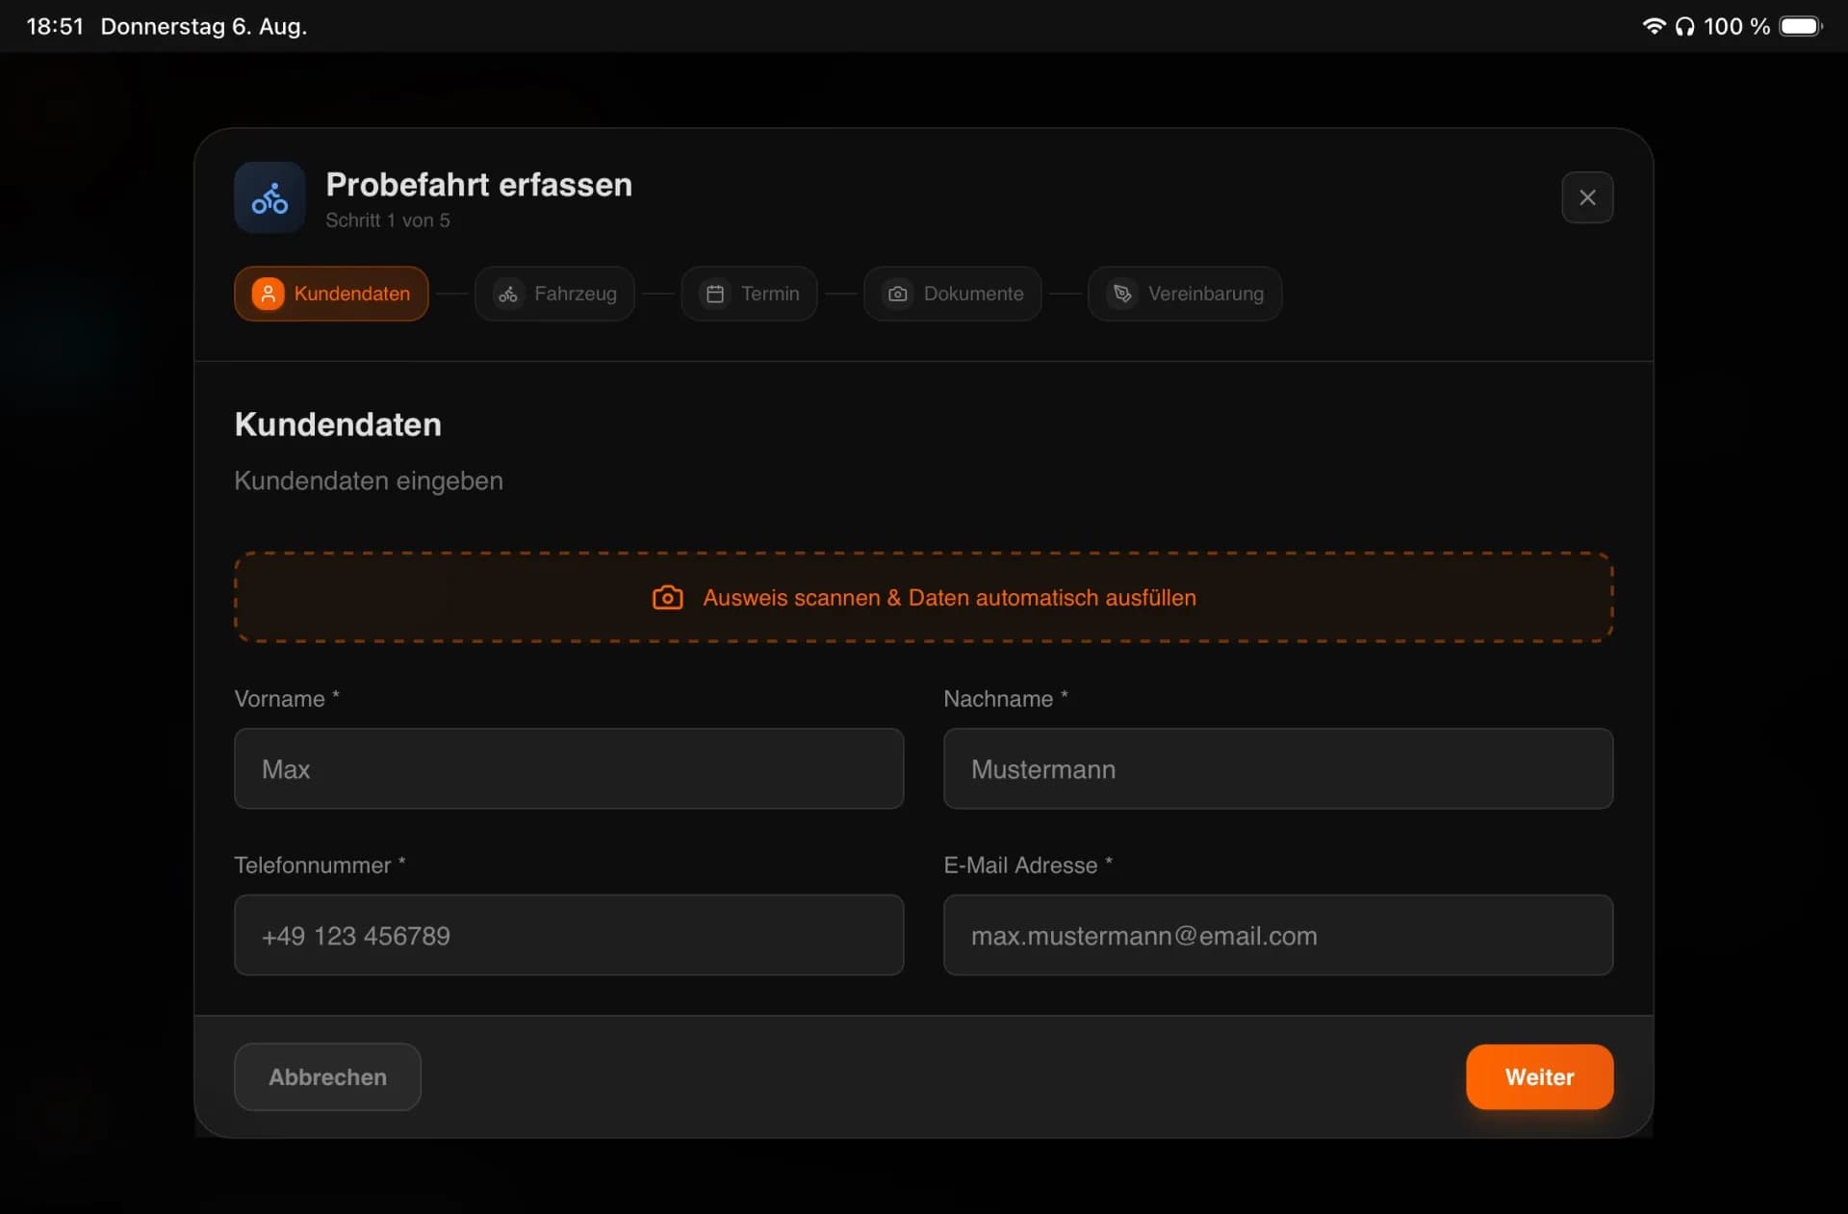Open the Termin step tab
Screen dimensions: 1848x1214
point(749,294)
